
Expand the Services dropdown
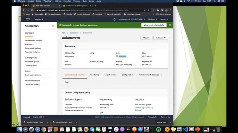[x=39, y=19]
